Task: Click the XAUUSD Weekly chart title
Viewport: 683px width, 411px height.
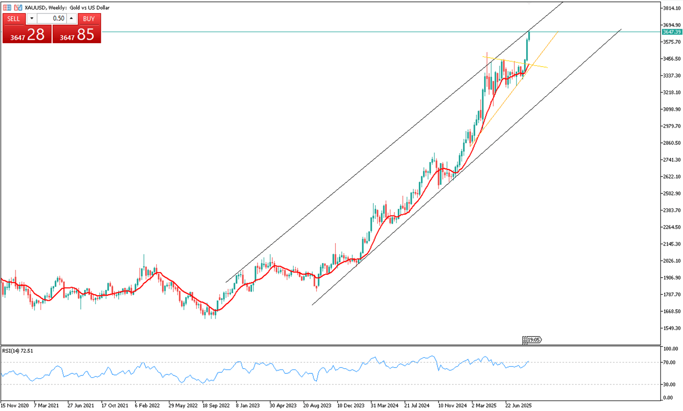Action: click(67, 8)
